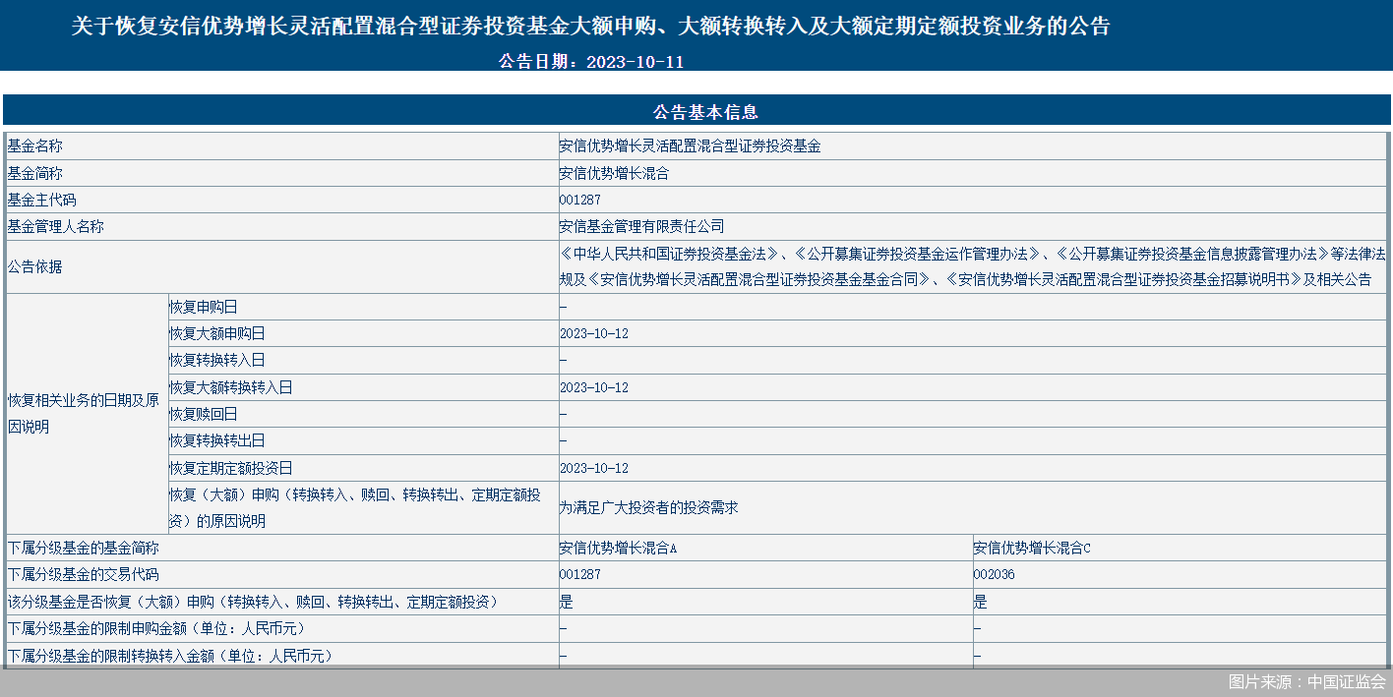The width and height of the screenshot is (1393, 697).
Task: Click 是 under the 混合A column
Action: (x=566, y=602)
